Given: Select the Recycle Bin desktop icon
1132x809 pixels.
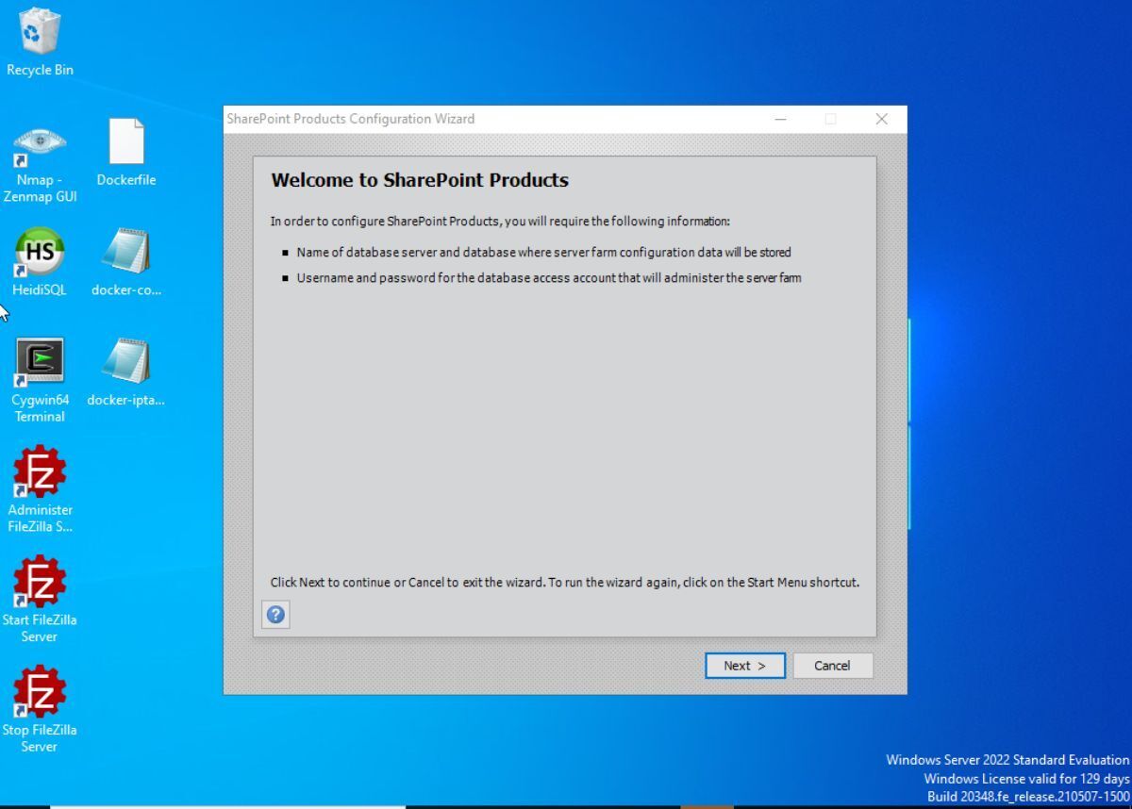Looking at the screenshot, I should coord(40,42).
